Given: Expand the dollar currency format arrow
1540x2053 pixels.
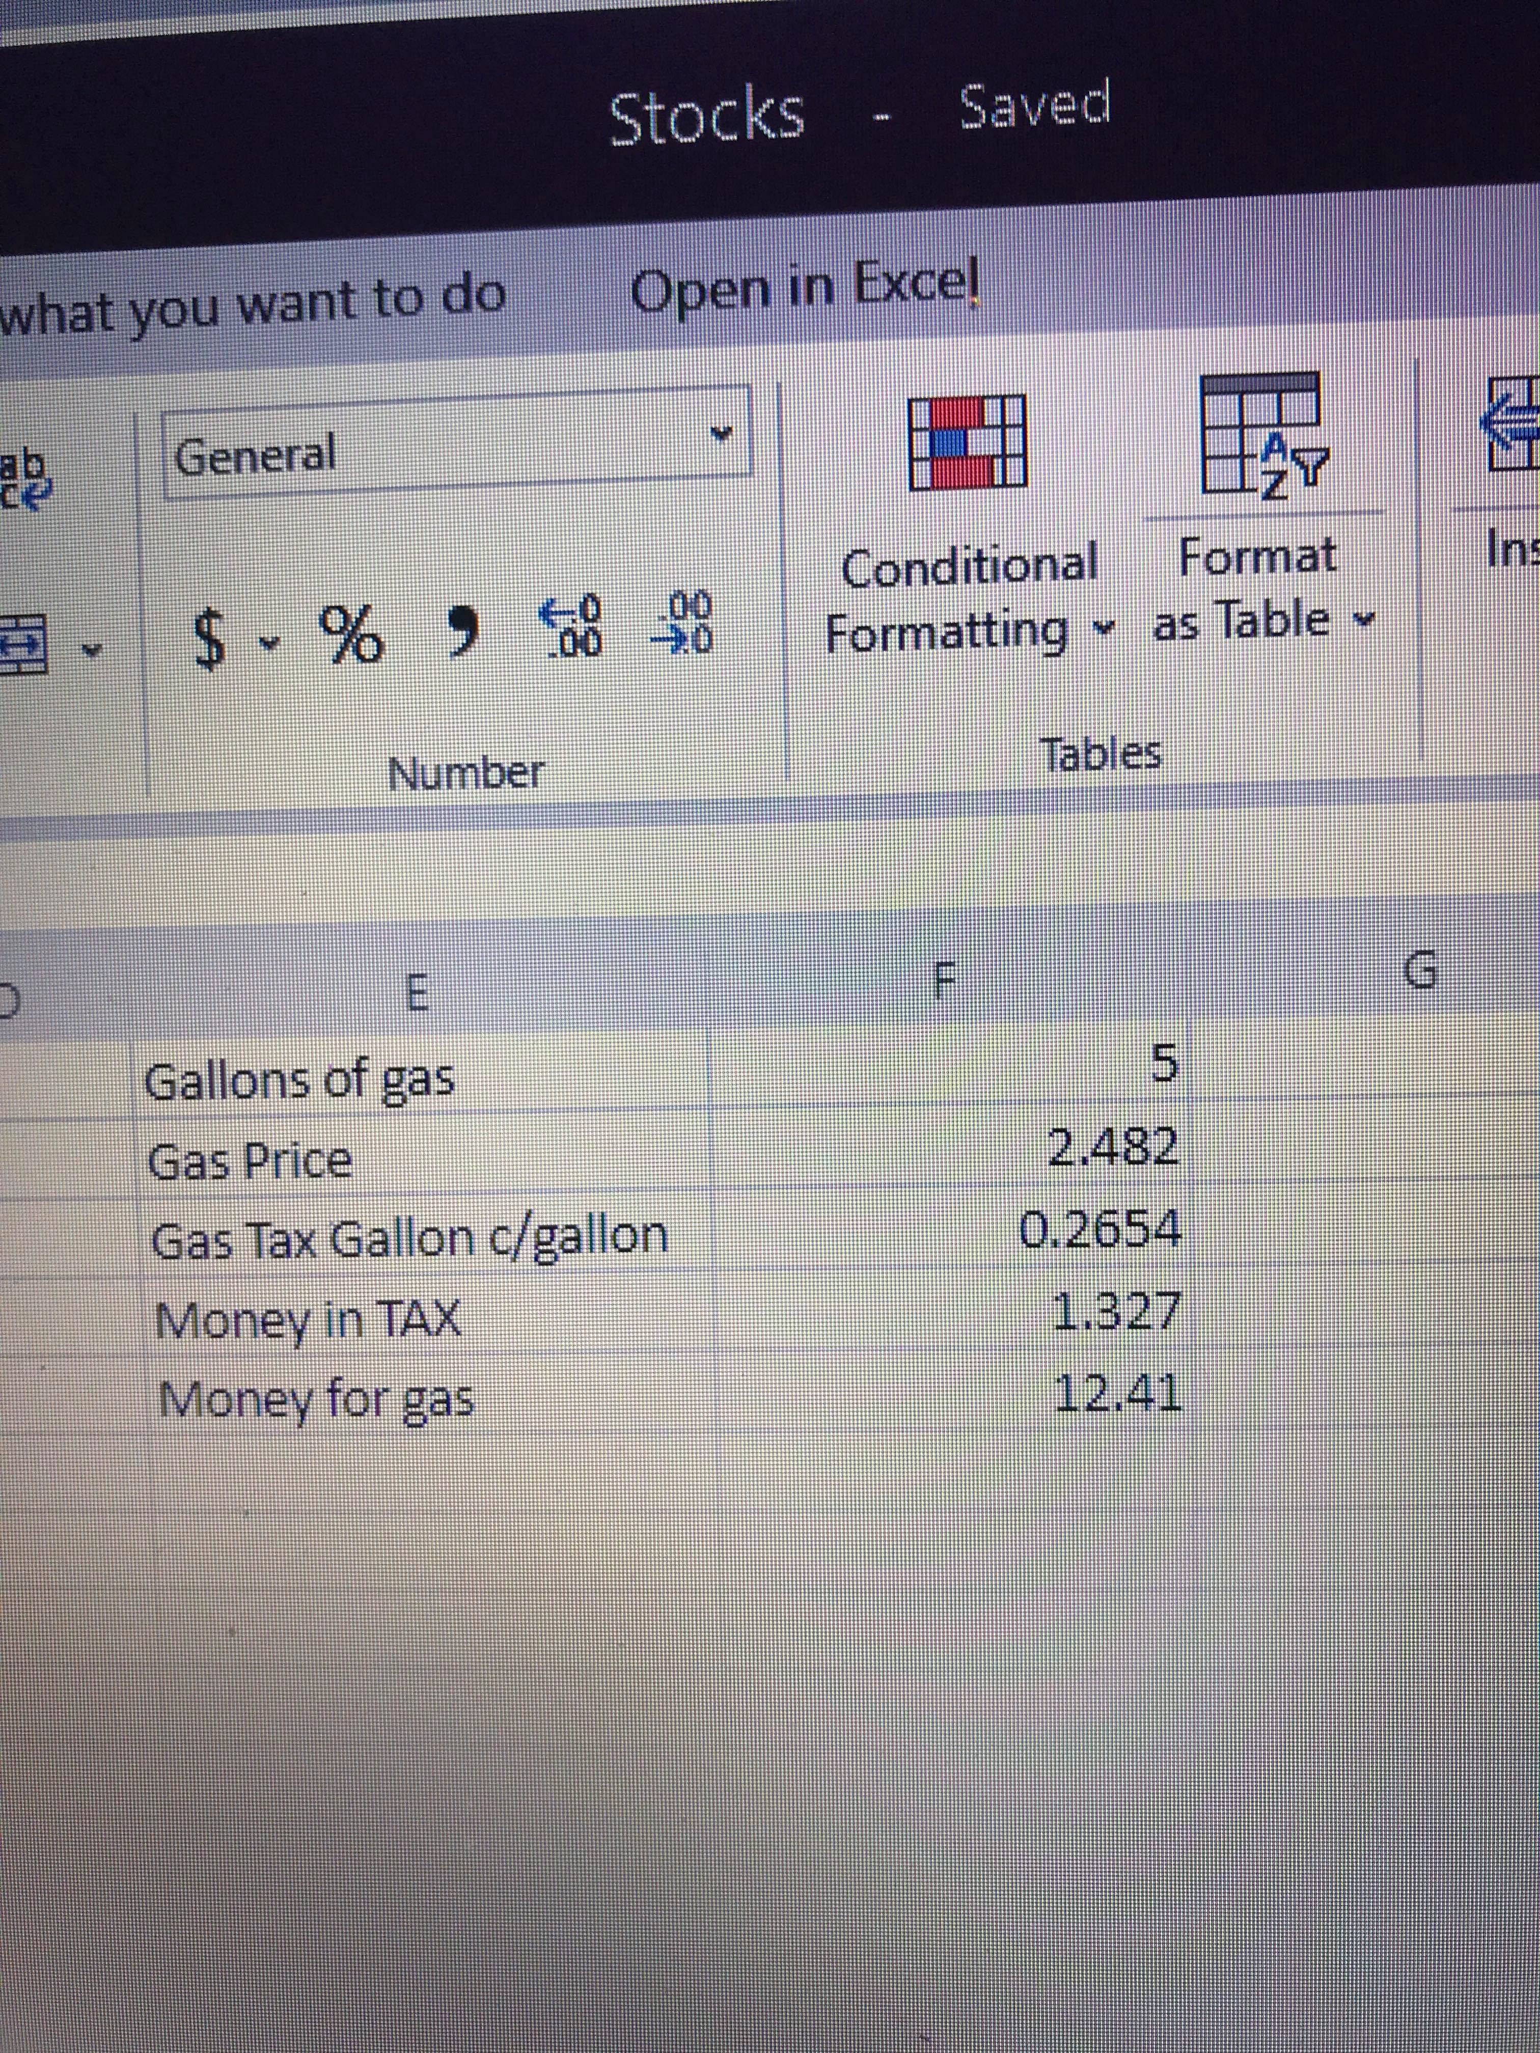Looking at the screenshot, I should point(269,642).
